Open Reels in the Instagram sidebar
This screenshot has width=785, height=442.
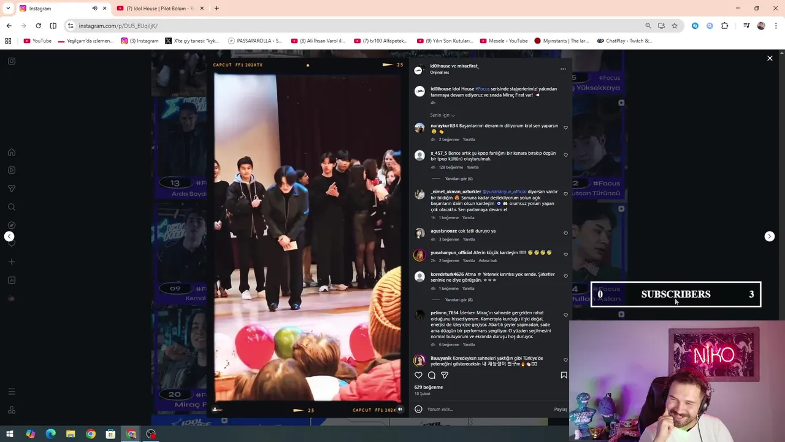(x=12, y=170)
